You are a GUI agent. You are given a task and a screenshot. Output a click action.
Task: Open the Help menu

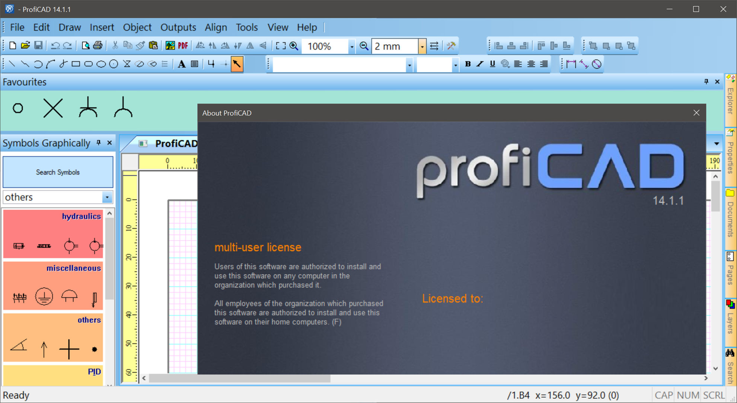(307, 28)
